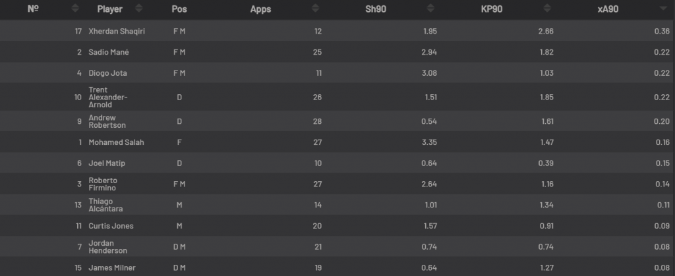Open James Milner's player entry
This screenshot has width=675, height=276.
point(112,268)
